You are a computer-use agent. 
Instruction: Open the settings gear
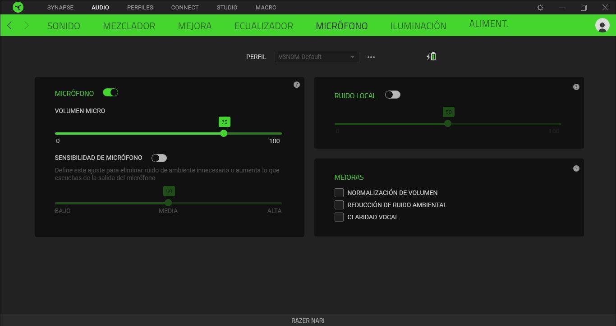click(540, 8)
